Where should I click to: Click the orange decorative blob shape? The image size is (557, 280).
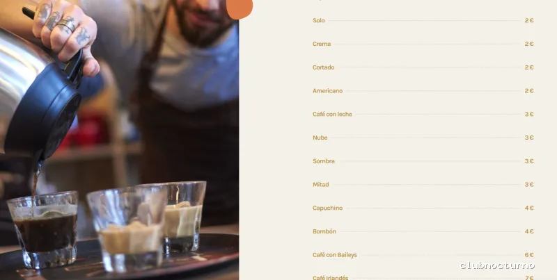(240, 9)
